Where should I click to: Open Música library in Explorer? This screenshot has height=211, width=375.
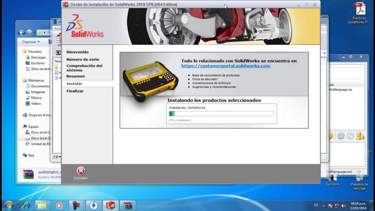coord(36,98)
